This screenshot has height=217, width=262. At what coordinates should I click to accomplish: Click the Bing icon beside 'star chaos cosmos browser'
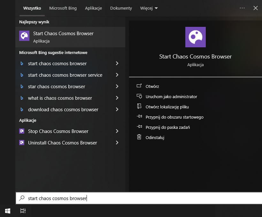coord(22,86)
